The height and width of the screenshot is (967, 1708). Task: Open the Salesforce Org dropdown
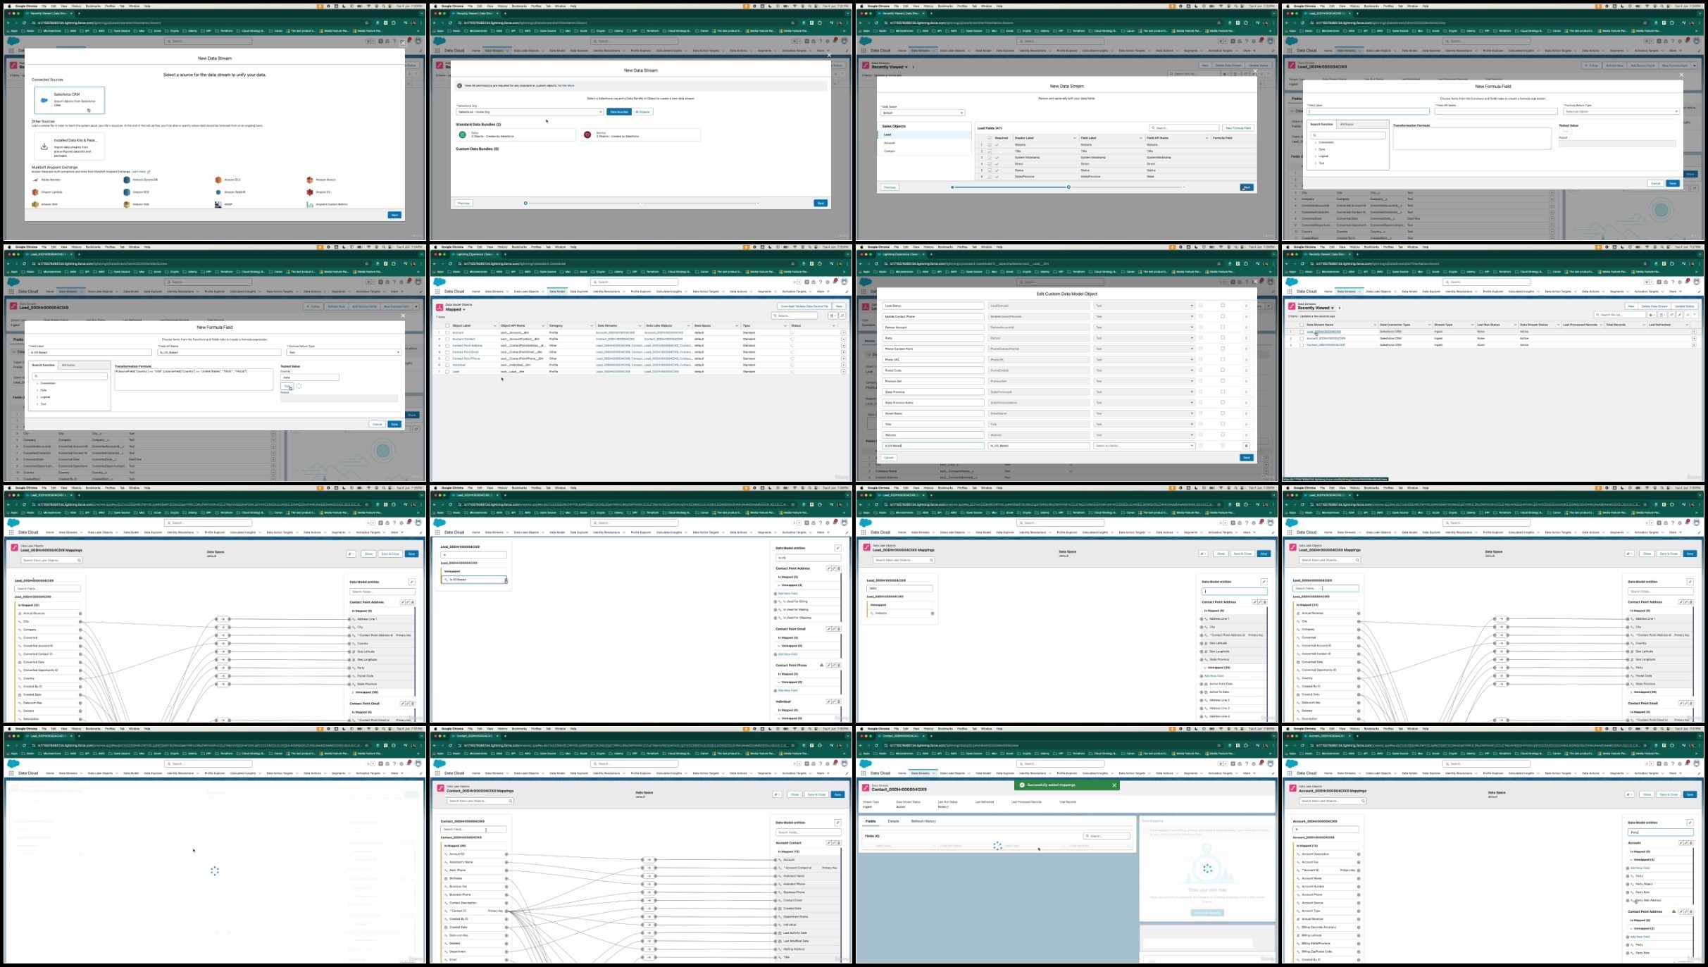[530, 112]
